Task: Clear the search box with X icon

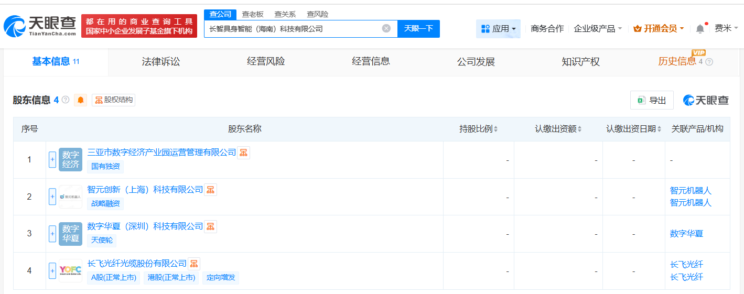Action: [x=386, y=29]
